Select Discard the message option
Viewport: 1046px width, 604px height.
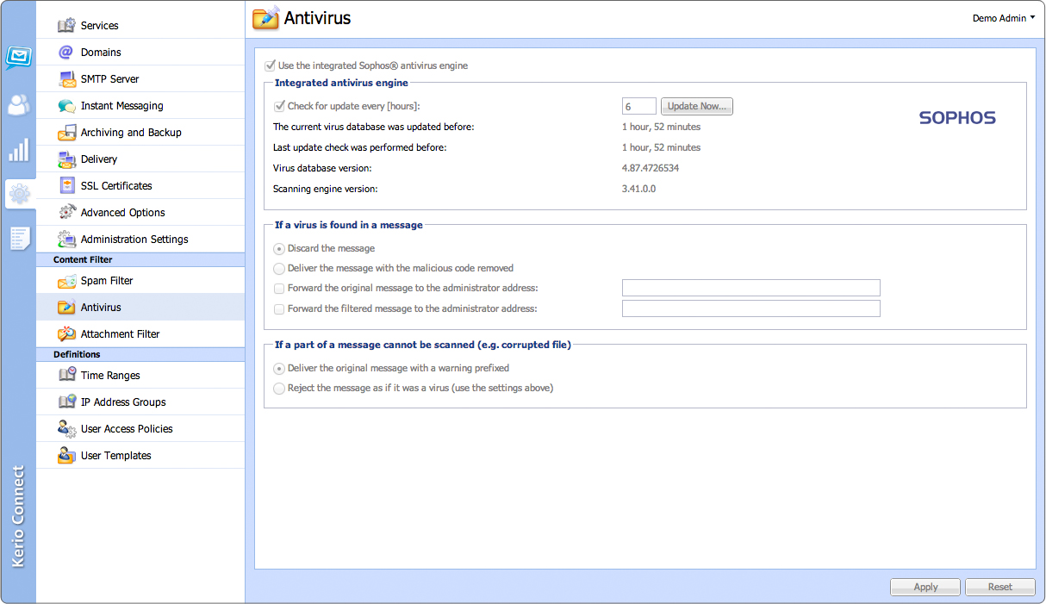tap(279, 248)
